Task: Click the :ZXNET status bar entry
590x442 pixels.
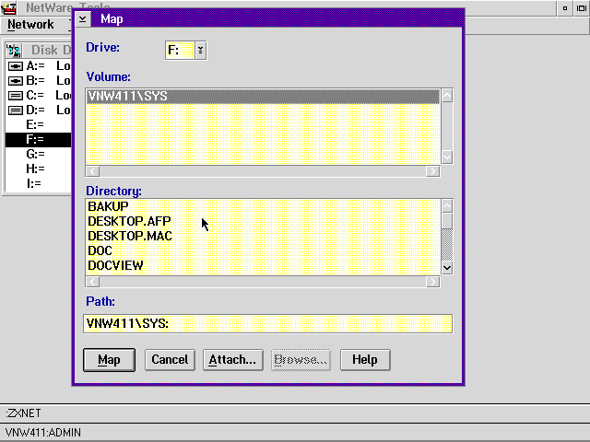Action: click(x=23, y=413)
